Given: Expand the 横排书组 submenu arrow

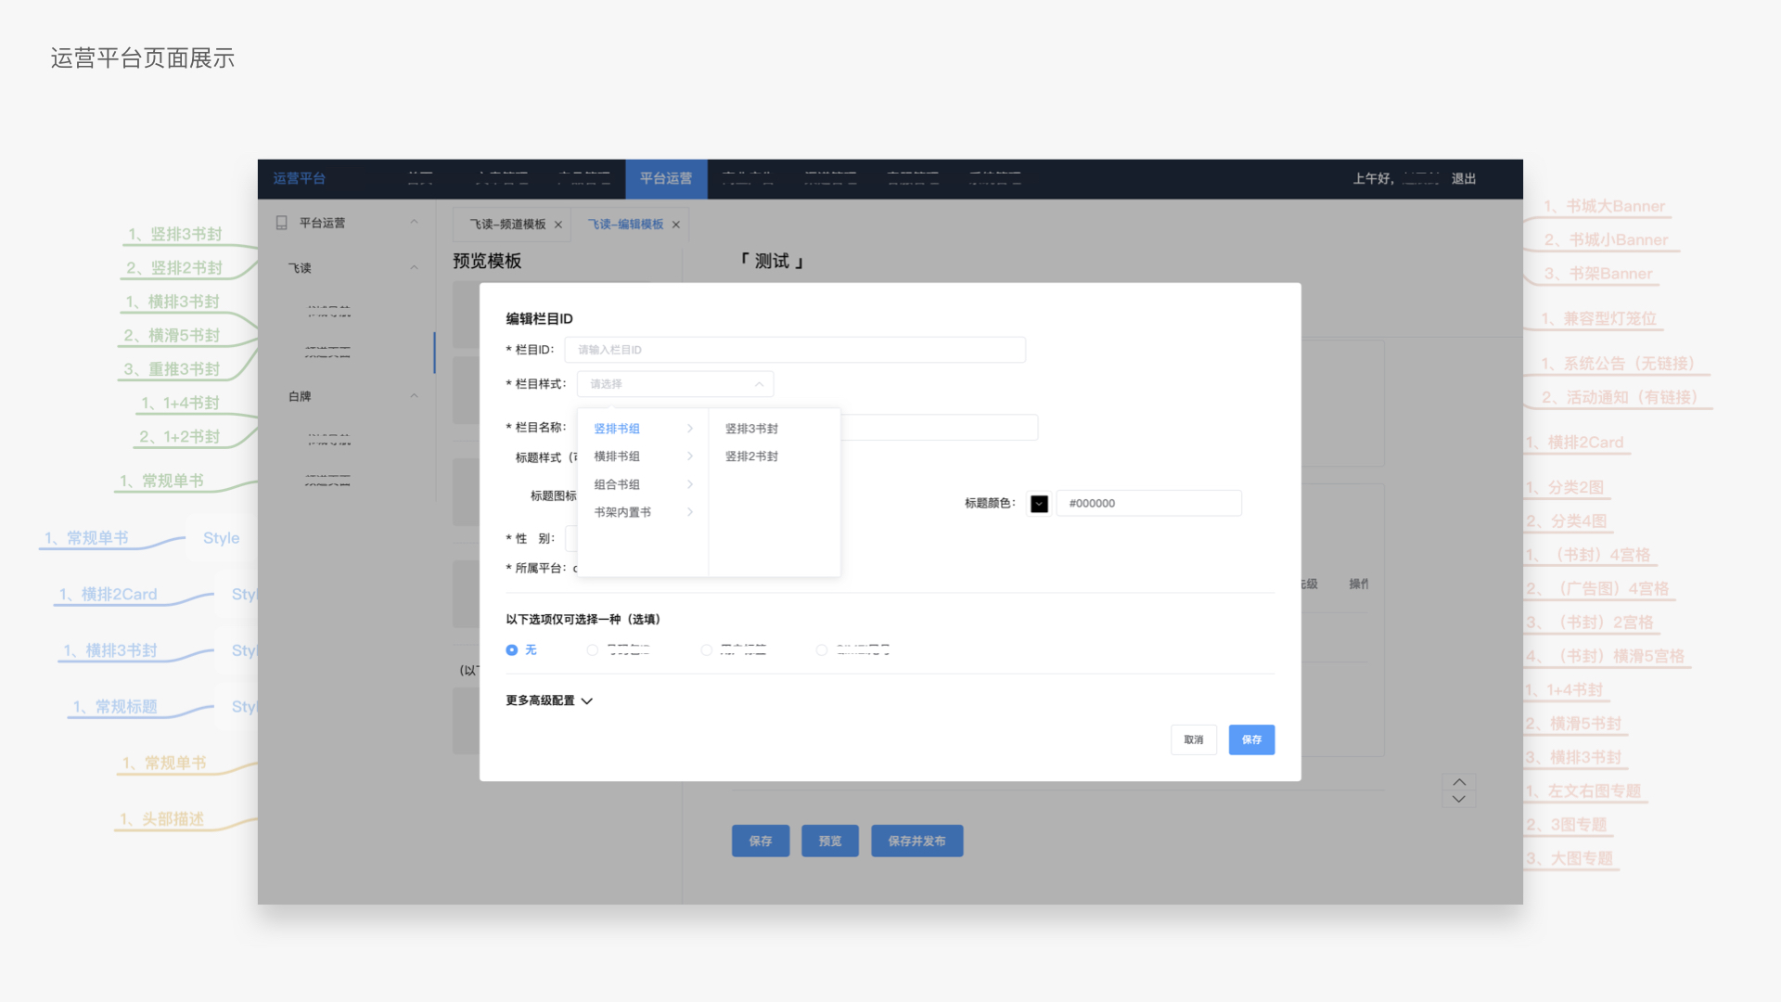Looking at the screenshot, I should (x=690, y=456).
